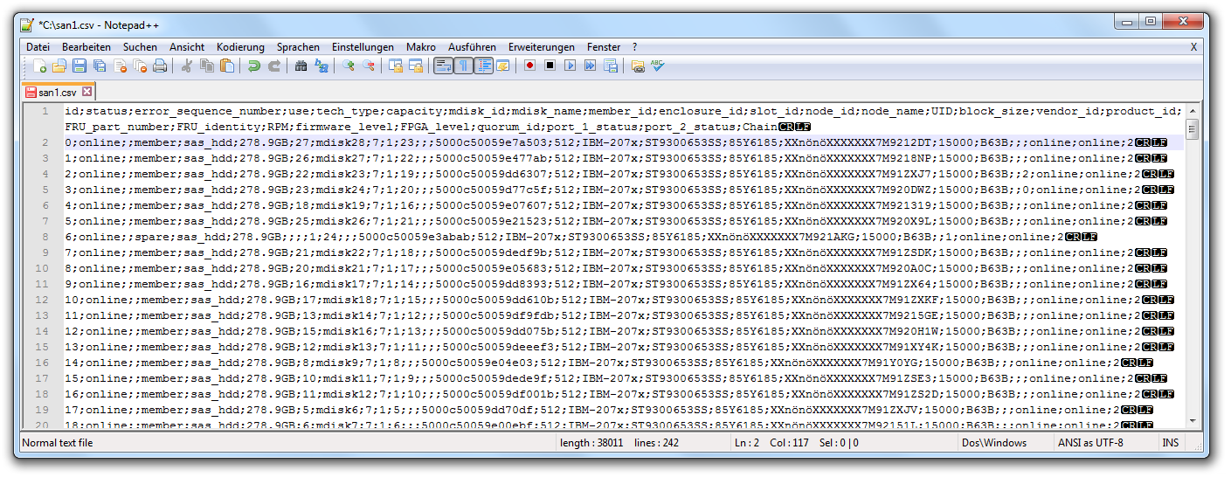
Task: Start macro recording with red record icon
Action: click(529, 66)
